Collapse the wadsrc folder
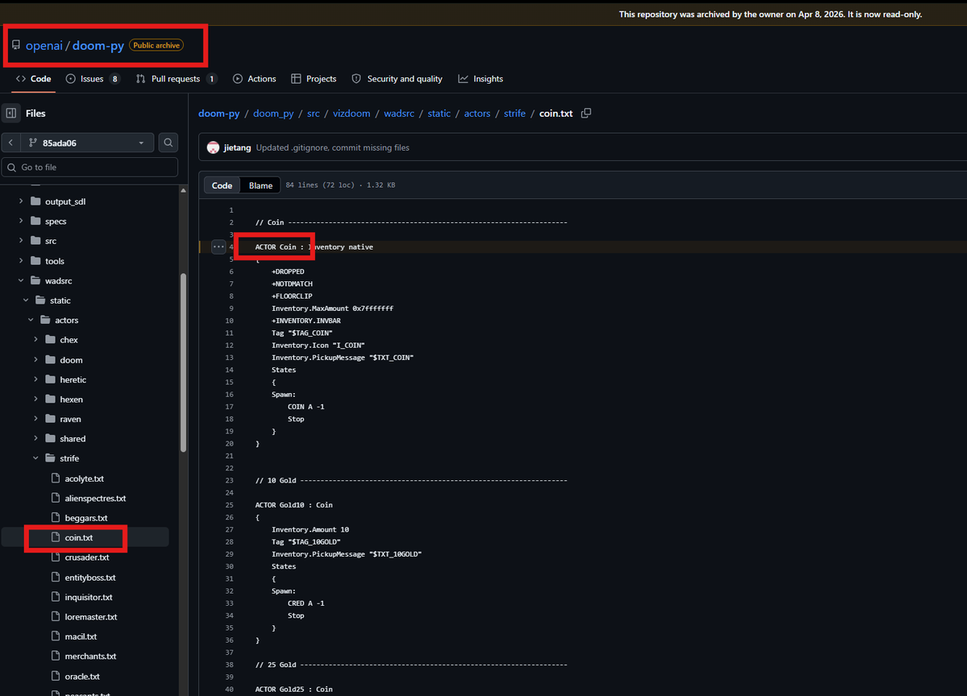 click(x=21, y=280)
